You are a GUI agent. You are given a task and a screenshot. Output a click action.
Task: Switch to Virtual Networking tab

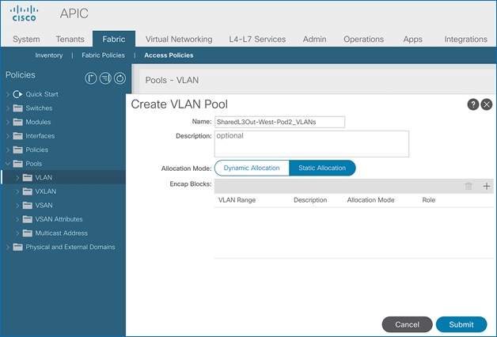[x=179, y=39]
